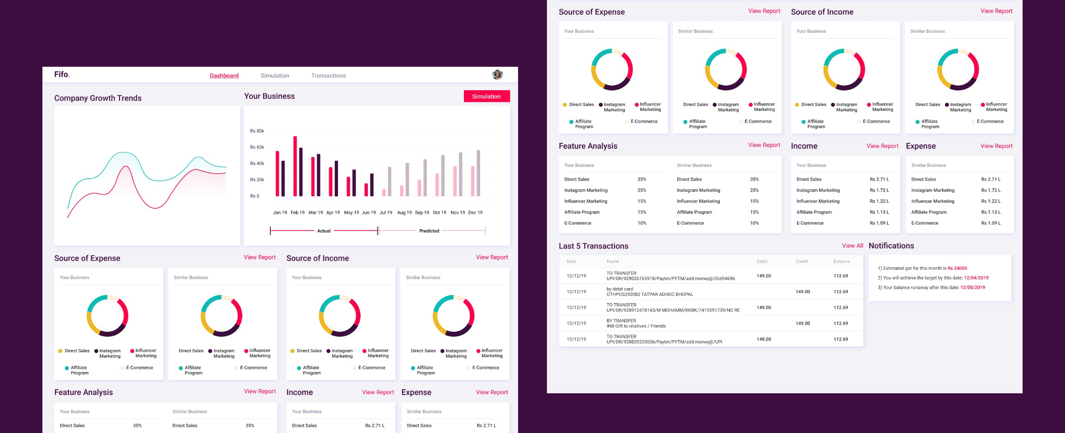Viewport: 1065px width, 433px height.
Task: Open the user profile avatar
Action: coord(497,74)
